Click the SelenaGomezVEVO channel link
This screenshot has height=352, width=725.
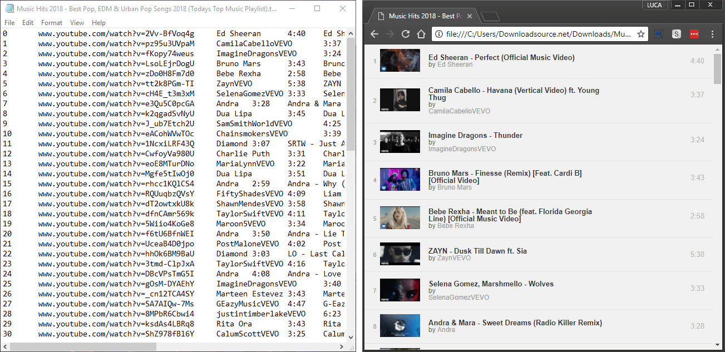tap(459, 298)
